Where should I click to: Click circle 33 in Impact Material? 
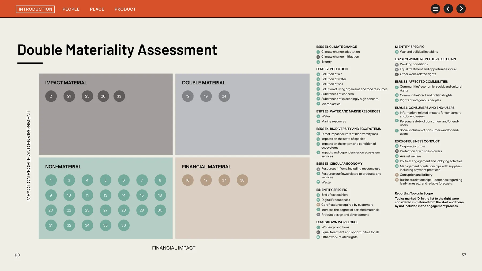point(119,96)
